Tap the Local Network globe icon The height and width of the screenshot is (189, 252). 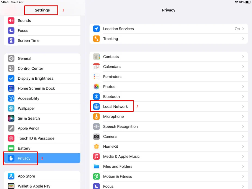point(96,106)
